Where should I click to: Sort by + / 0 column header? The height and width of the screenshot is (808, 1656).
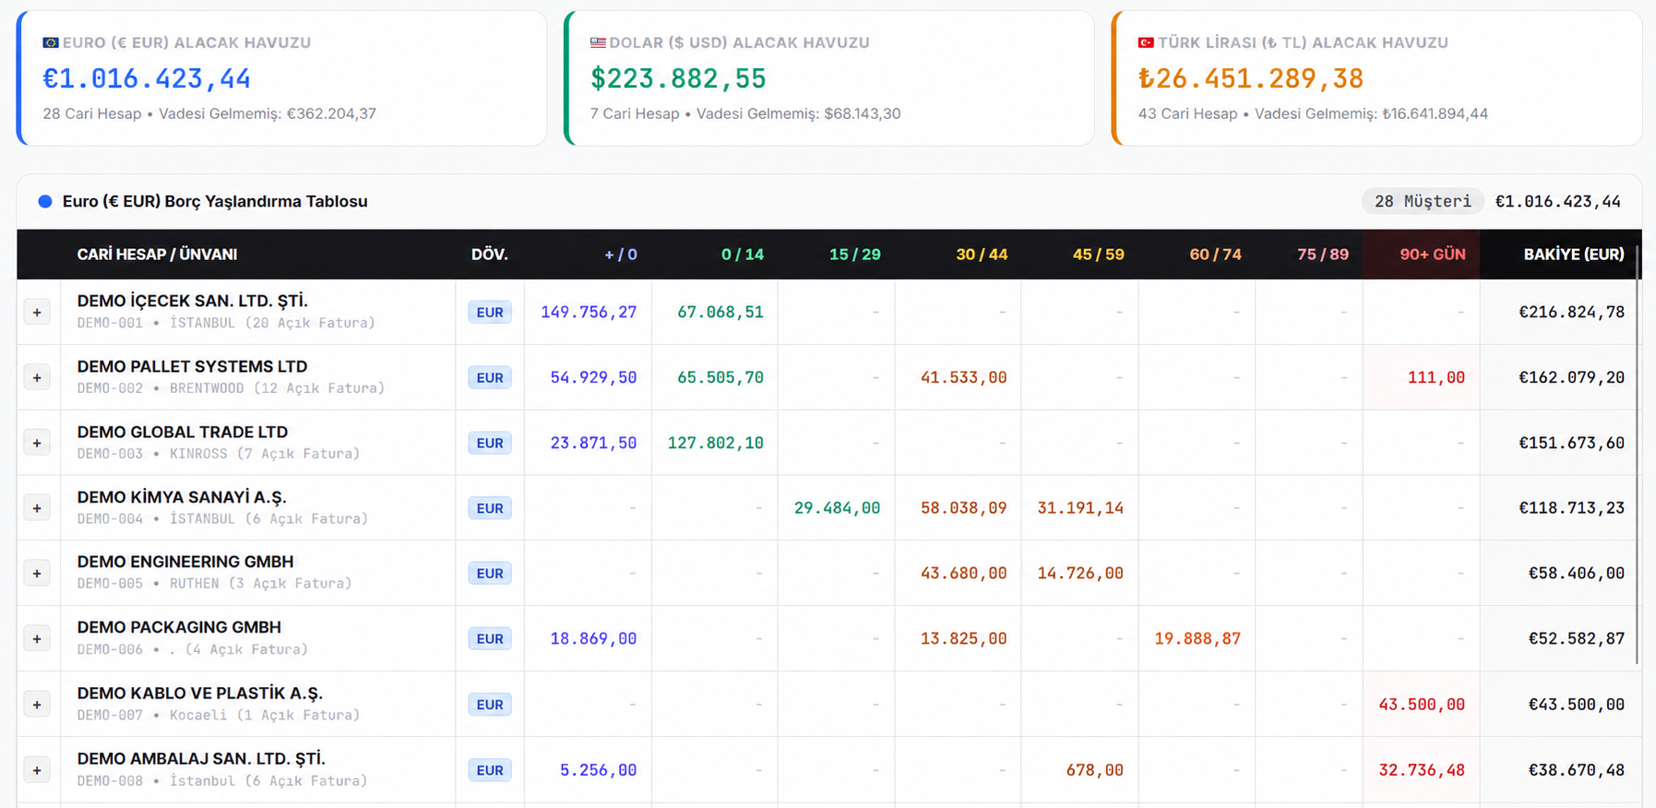point(621,255)
